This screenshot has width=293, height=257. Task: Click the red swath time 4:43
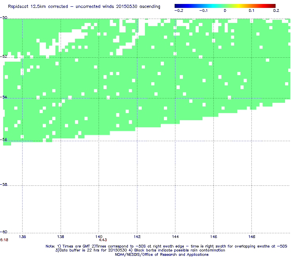coord(103,240)
